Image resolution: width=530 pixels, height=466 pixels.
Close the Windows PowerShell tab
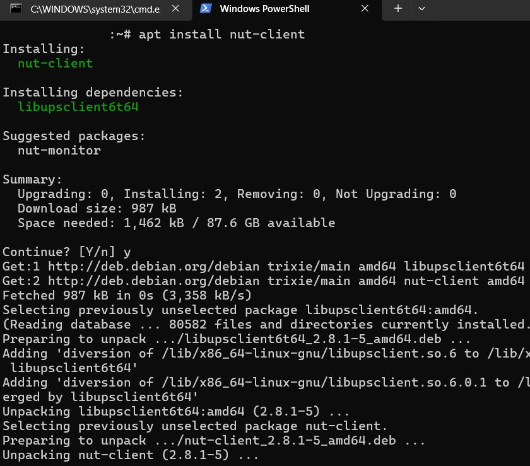tap(365, 9)
